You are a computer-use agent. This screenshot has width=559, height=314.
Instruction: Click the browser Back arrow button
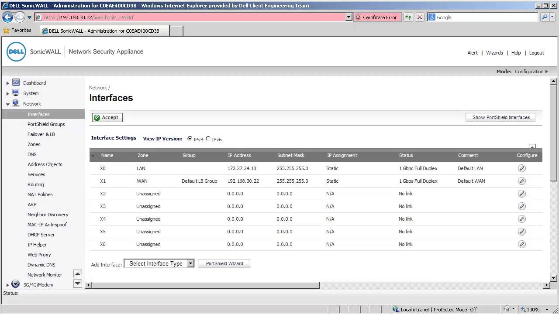click(8, 17)
